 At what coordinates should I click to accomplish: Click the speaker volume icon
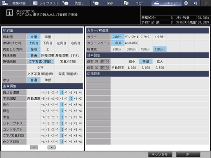195,3
